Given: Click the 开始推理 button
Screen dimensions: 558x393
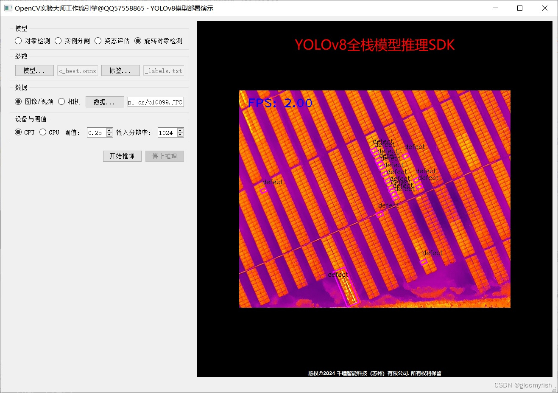Looking at the screenshot, I should [122, 156].
